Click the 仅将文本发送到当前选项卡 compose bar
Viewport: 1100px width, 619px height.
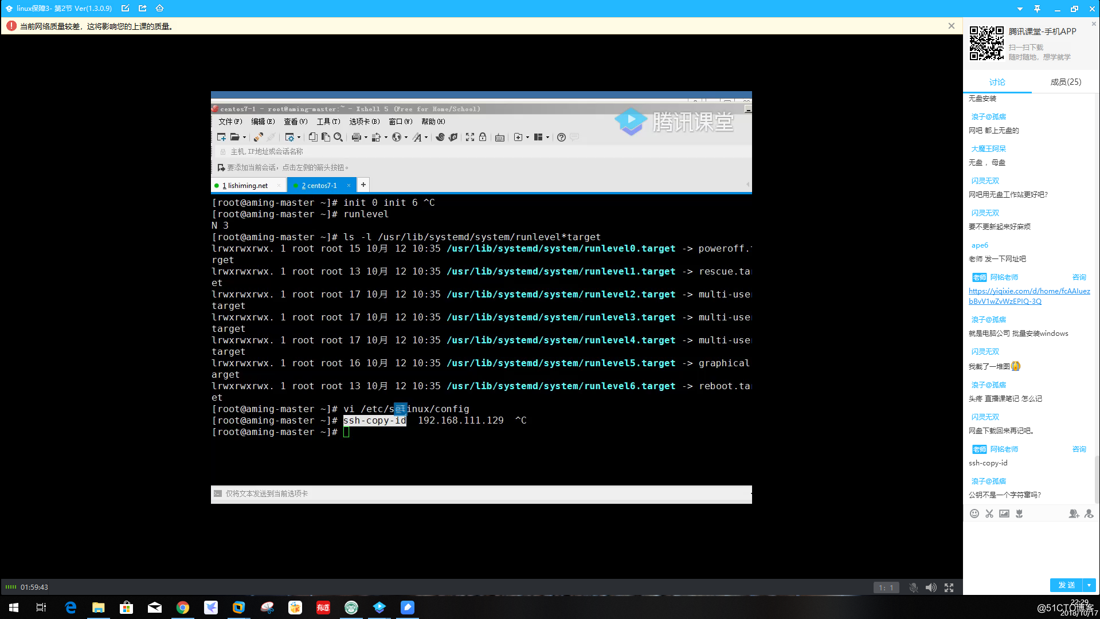(x=482, y=493)
